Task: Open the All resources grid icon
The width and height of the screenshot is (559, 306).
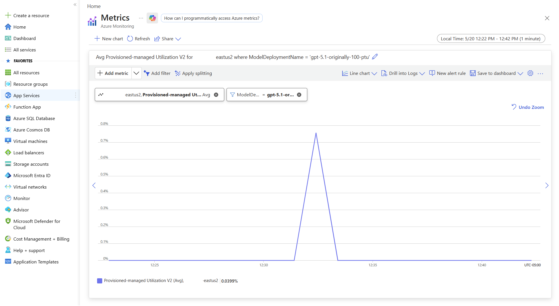Action: [8, 73]
